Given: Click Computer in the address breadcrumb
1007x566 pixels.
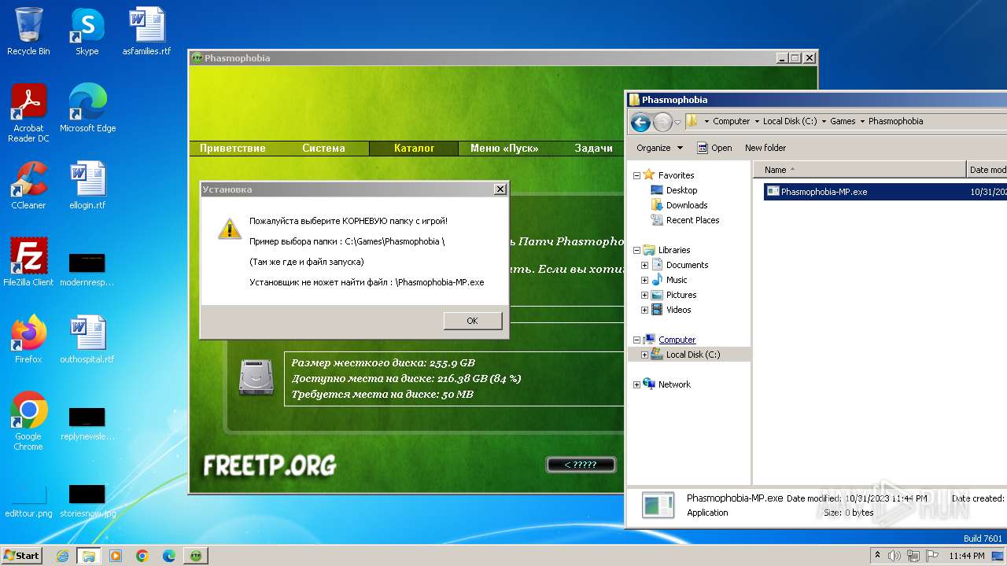Looking at the screenshot, I should [731, 121].
